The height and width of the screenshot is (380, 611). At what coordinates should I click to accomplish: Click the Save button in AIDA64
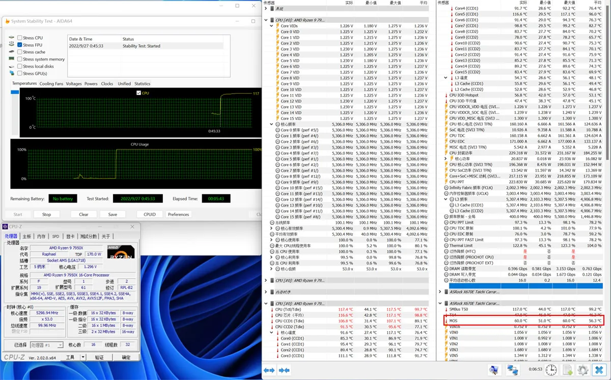(113, 214)
